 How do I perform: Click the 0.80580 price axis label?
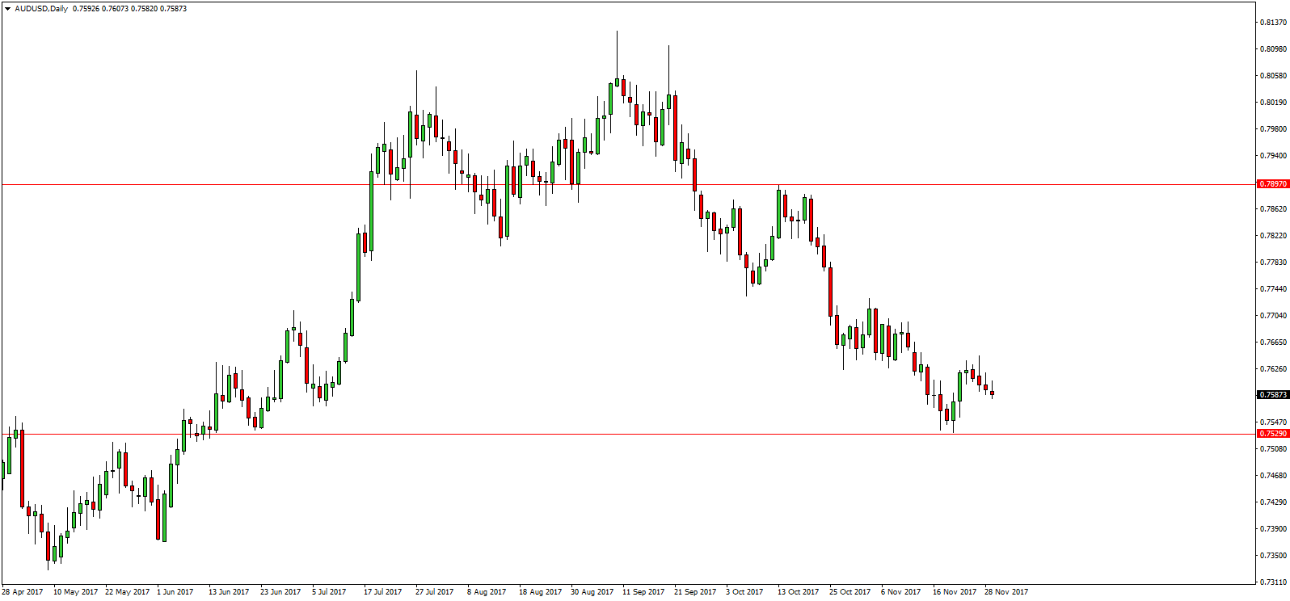click(x=1273, y=75)
